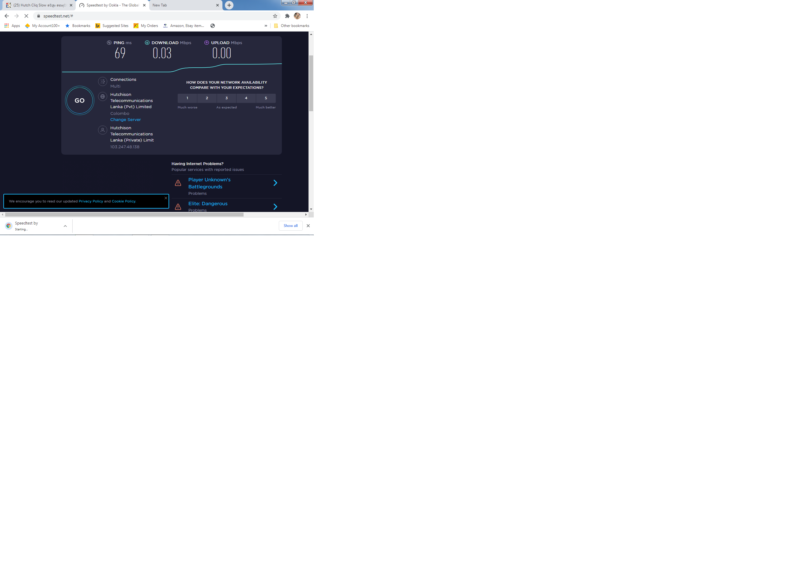This screenshot has height=566, width=788.
Task: Expand Speedtest download item options arrow
Action: [65, 226]
